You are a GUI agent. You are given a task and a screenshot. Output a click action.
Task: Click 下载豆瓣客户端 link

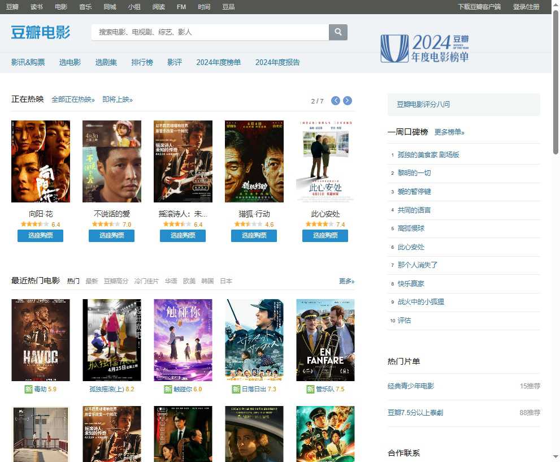tap(479, 7)
